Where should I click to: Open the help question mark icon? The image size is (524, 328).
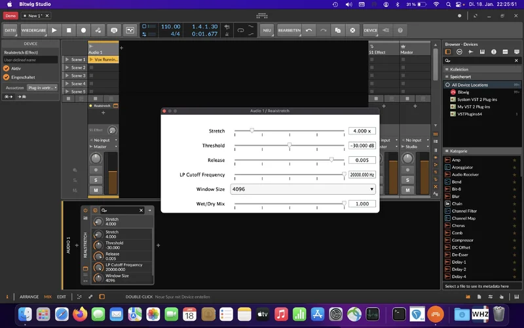point(400,30)
